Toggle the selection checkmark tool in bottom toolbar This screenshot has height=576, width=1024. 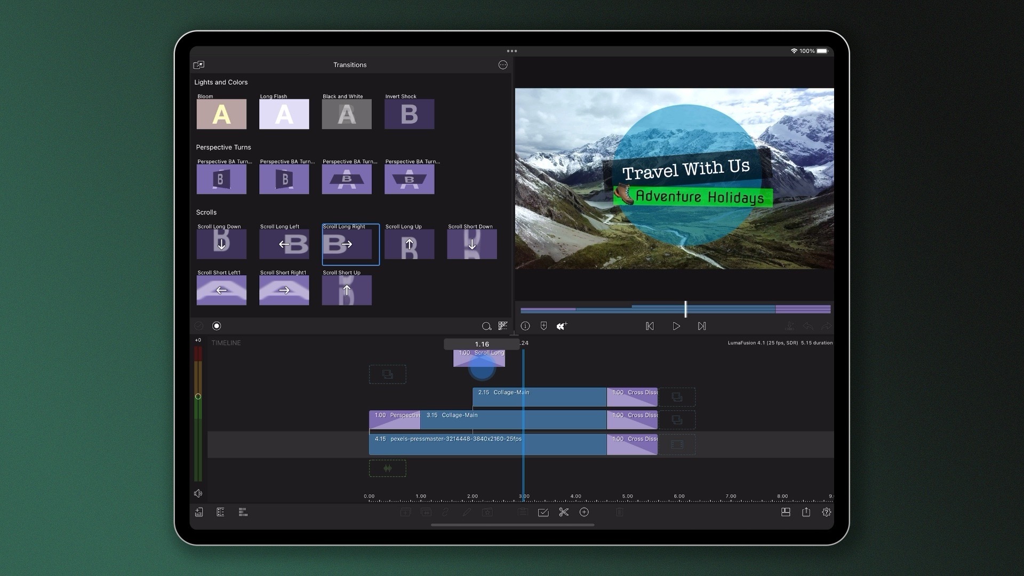pos(544,512)
